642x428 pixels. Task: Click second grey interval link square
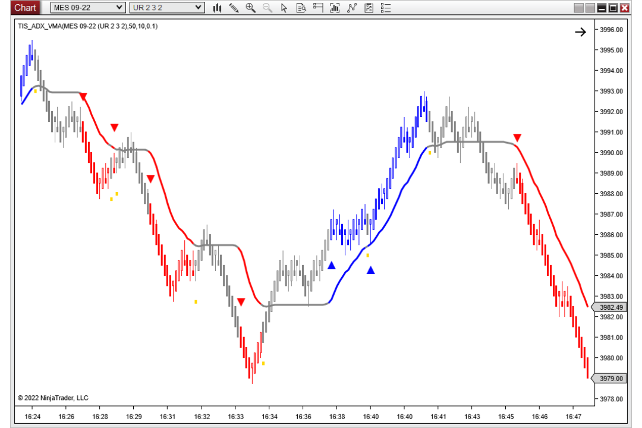(x=590, y=8)
